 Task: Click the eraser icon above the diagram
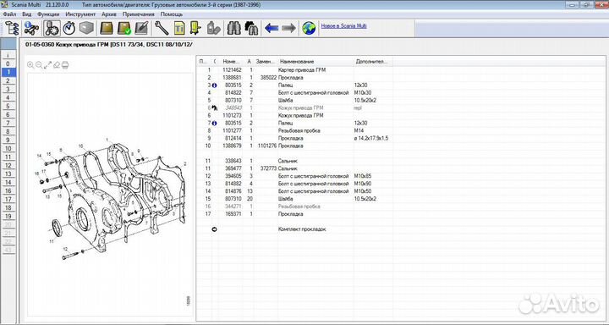click(x=57, y=65)
